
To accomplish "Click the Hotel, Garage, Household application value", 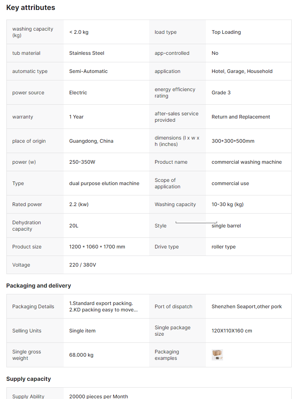I will point(242,71).
